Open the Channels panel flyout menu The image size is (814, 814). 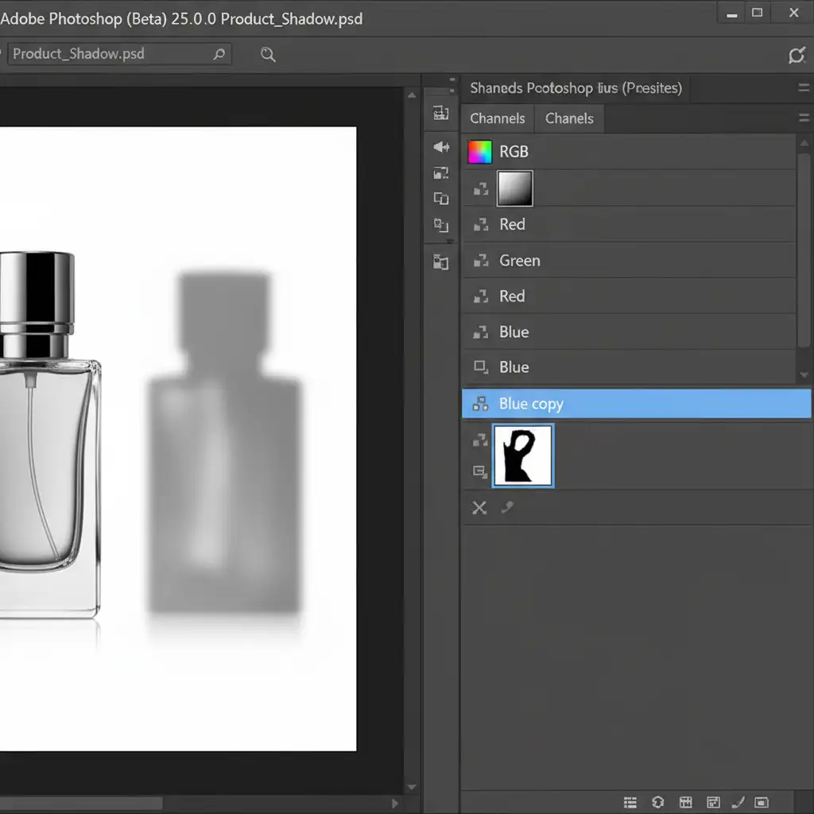[x=803, y=118]
